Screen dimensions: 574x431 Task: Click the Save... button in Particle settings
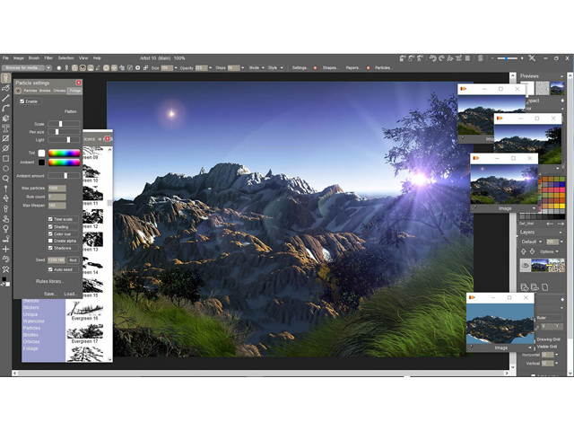point(49,293)
